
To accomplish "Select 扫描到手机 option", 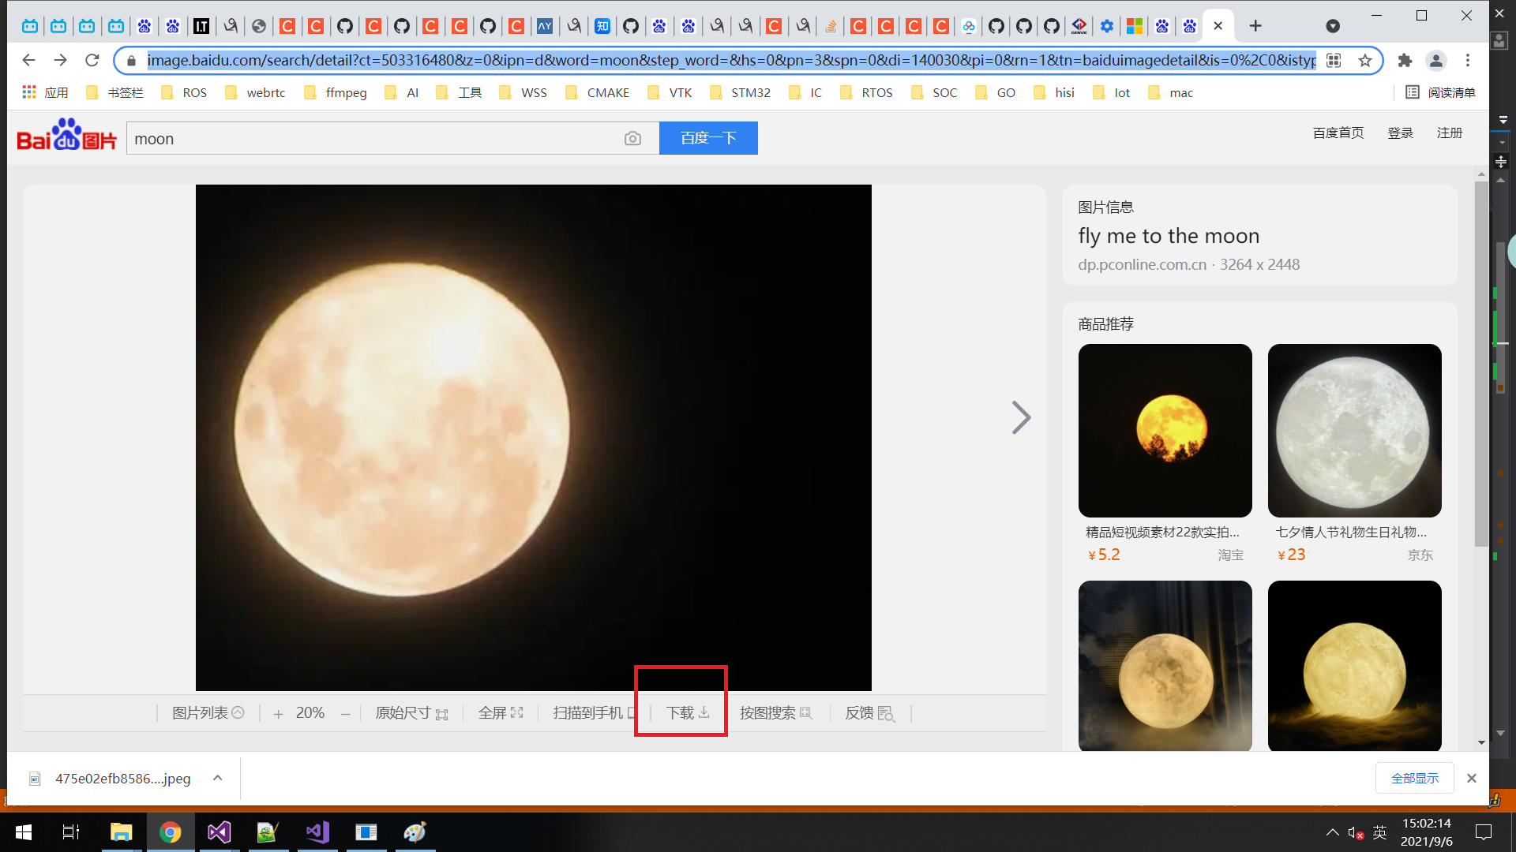I will [595, 713].
